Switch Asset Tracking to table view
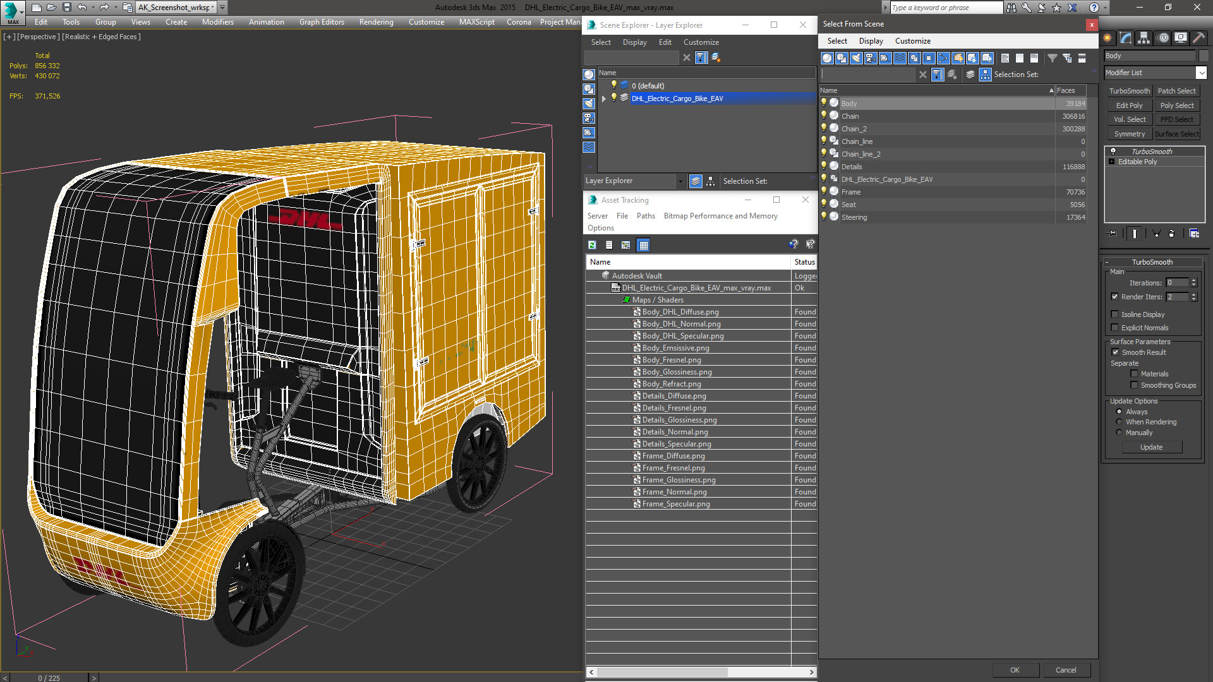Screen dimensions: 1213x682 click(643, 245)
